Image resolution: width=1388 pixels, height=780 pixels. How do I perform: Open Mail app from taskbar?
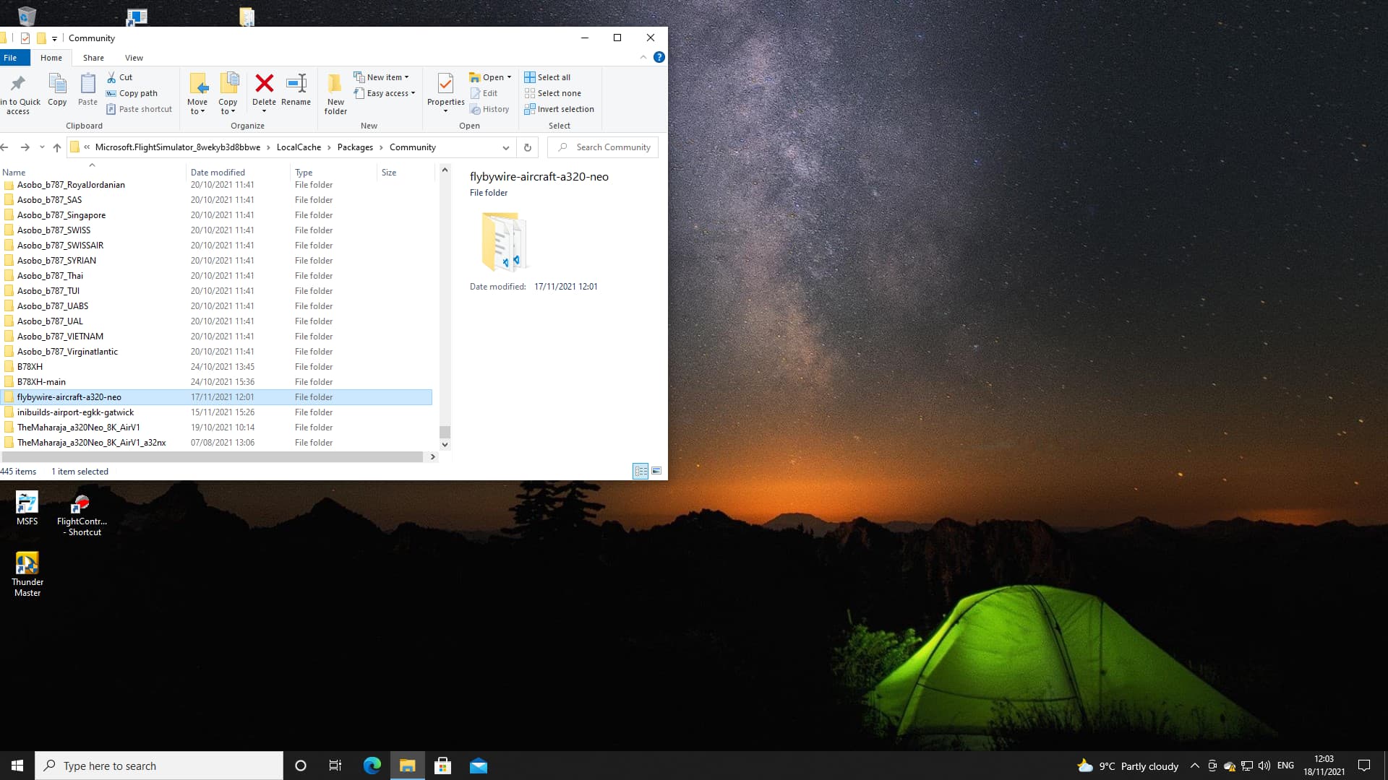point(479,766)
